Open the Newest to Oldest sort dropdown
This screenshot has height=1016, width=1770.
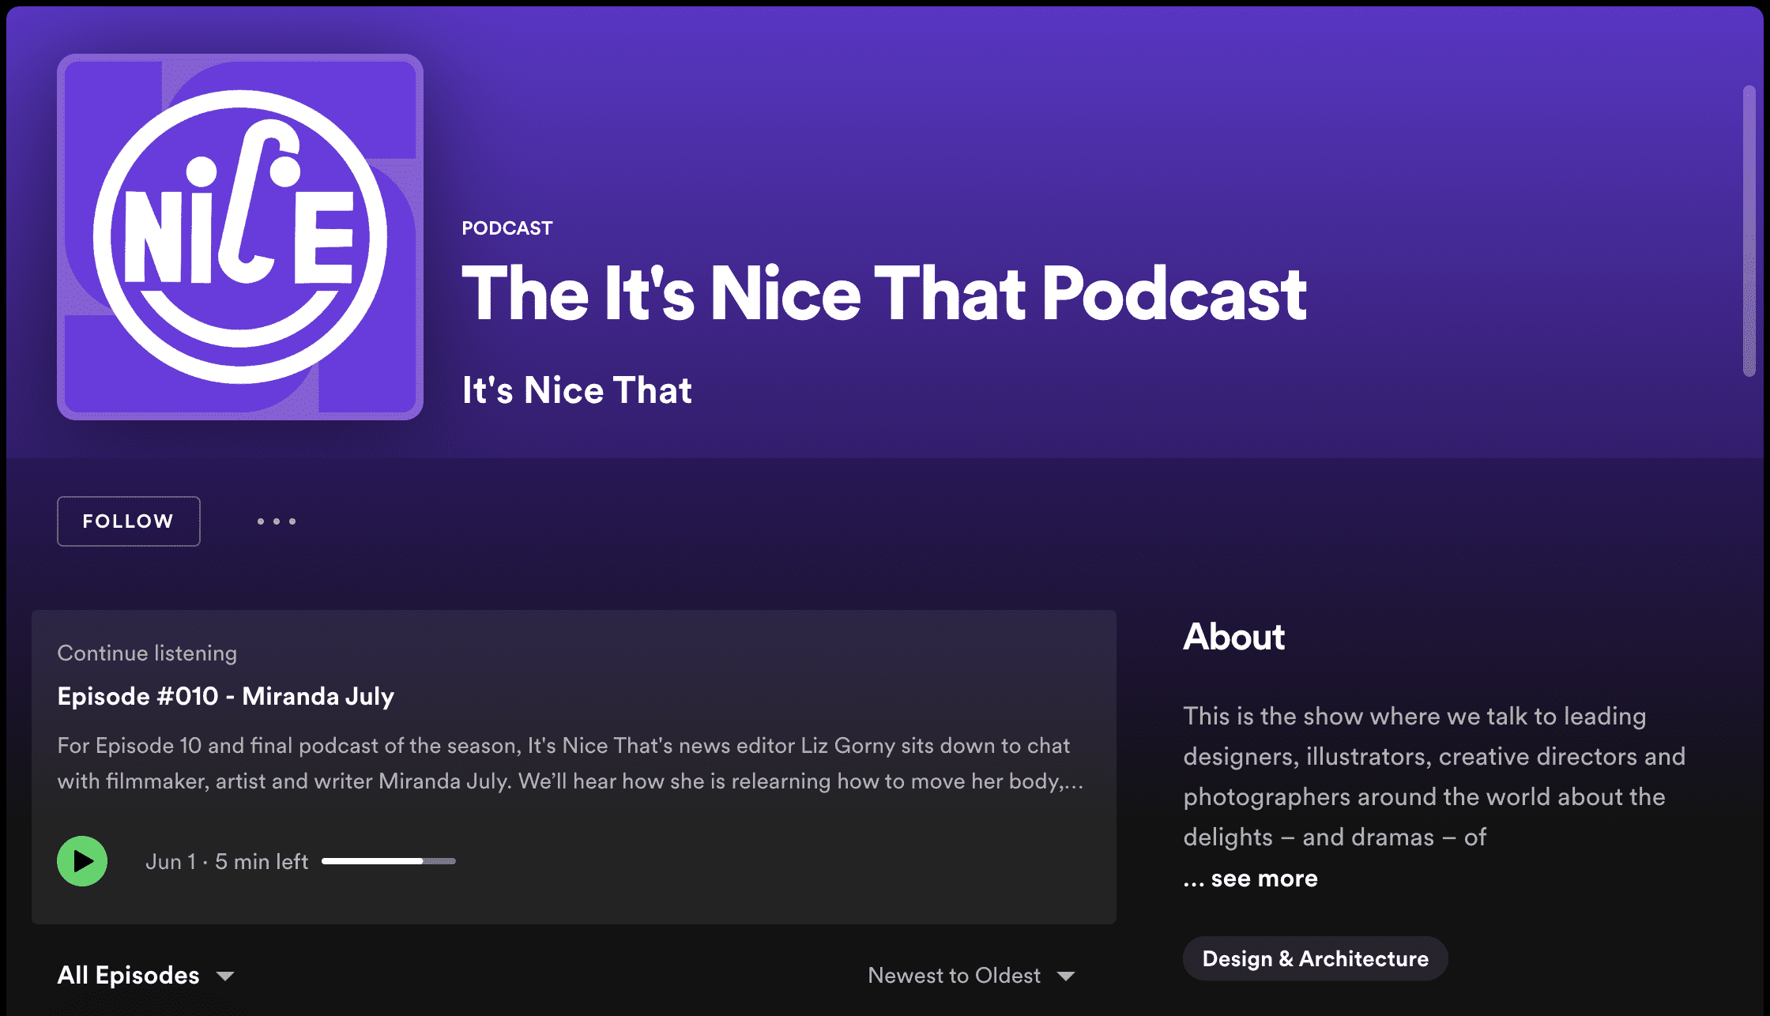[x=954, y=976]
